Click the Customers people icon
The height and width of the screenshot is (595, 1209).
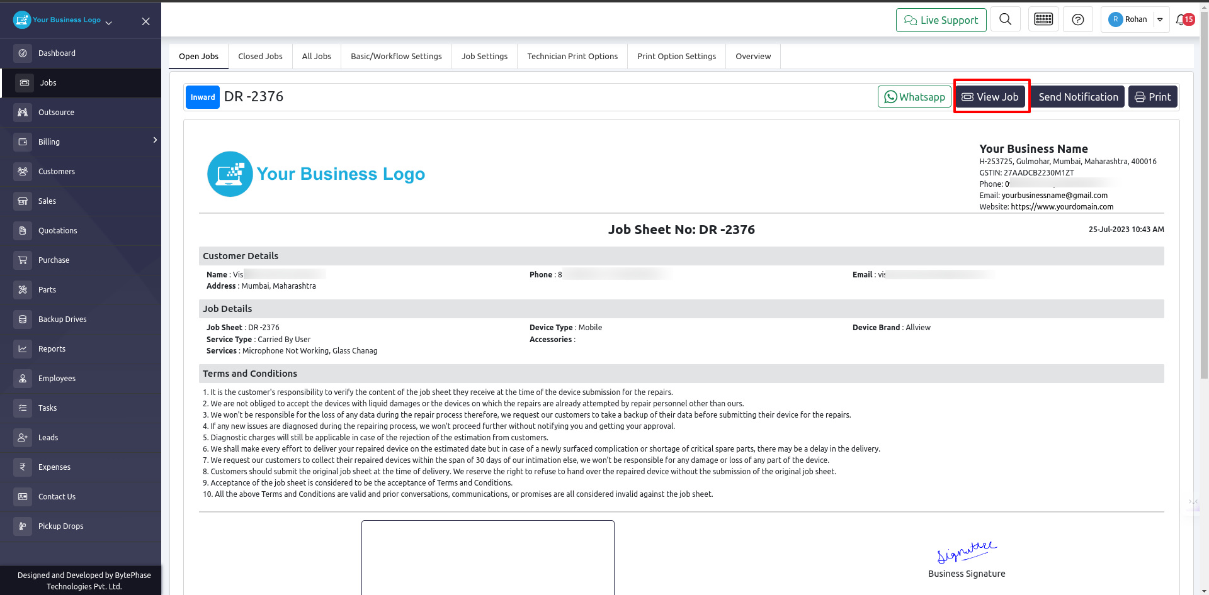pyautogui.click(x=23, y=172)
